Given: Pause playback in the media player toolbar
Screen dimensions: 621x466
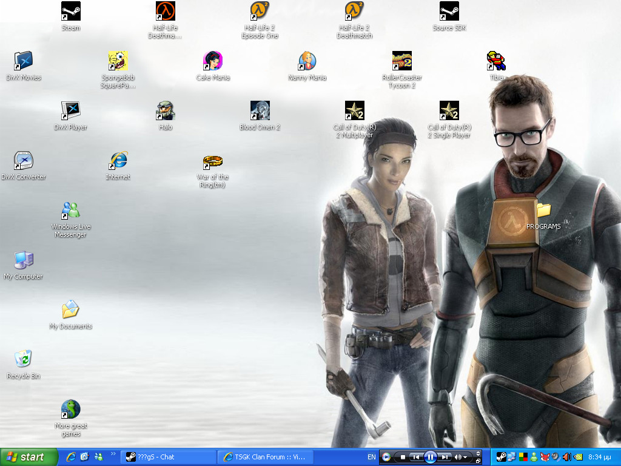Looking at the screenshot, I should (x=430, y=457).
